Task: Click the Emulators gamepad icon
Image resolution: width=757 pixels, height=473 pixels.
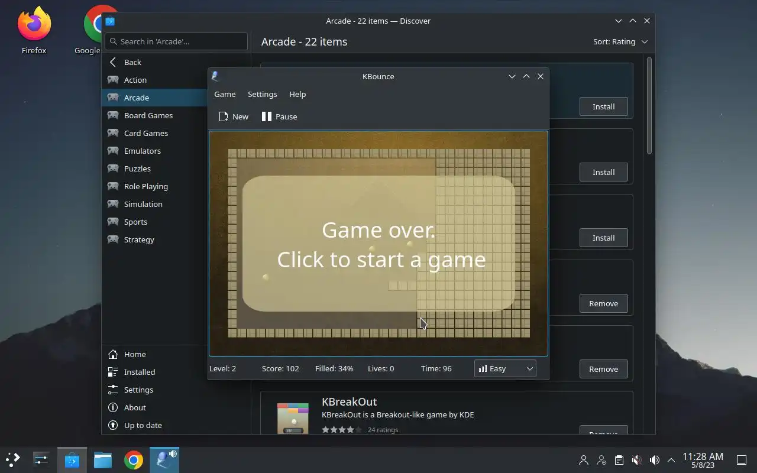Action: [x=113, y=151]
